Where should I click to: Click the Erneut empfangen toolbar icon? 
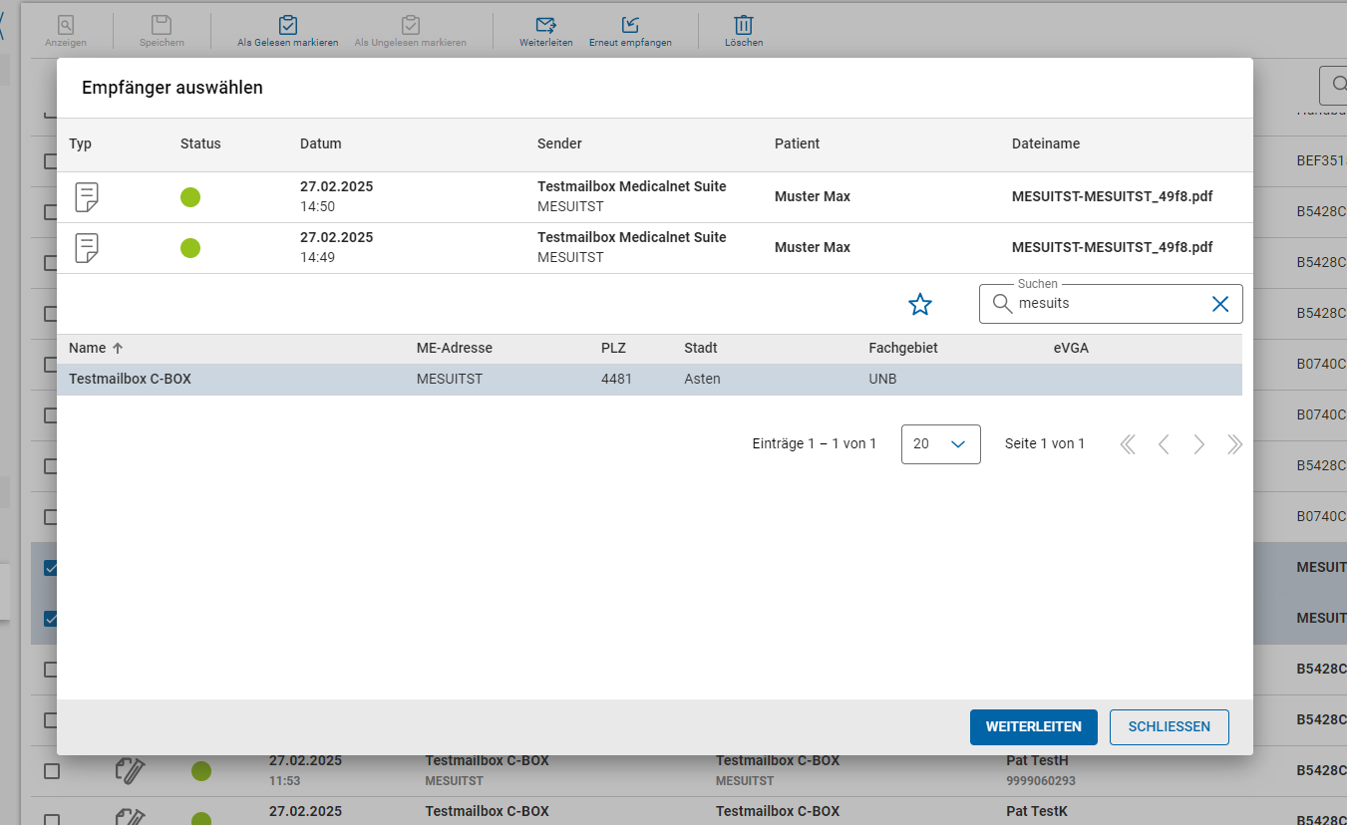coord(630,25)
